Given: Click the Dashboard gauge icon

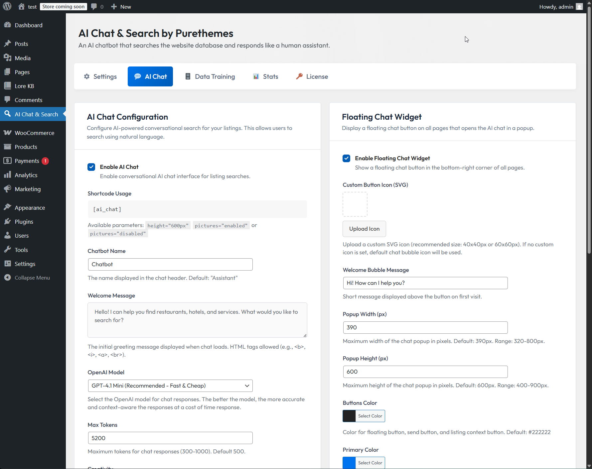Looking at the screenshot, I should (x=7, y=25).
